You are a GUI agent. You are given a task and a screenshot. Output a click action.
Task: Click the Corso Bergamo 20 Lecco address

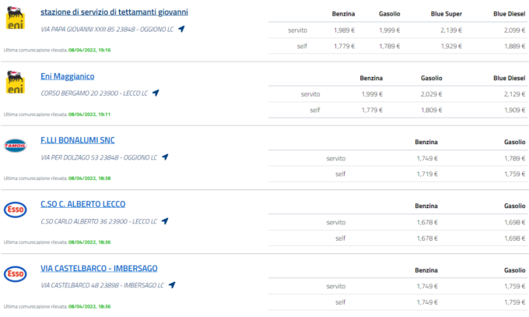(x=94, y=93)
